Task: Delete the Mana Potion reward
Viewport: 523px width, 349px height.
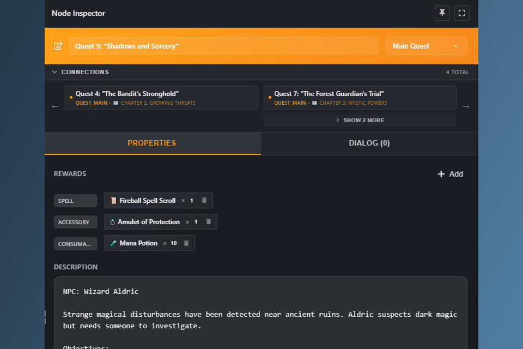Action: coord(186,243)
